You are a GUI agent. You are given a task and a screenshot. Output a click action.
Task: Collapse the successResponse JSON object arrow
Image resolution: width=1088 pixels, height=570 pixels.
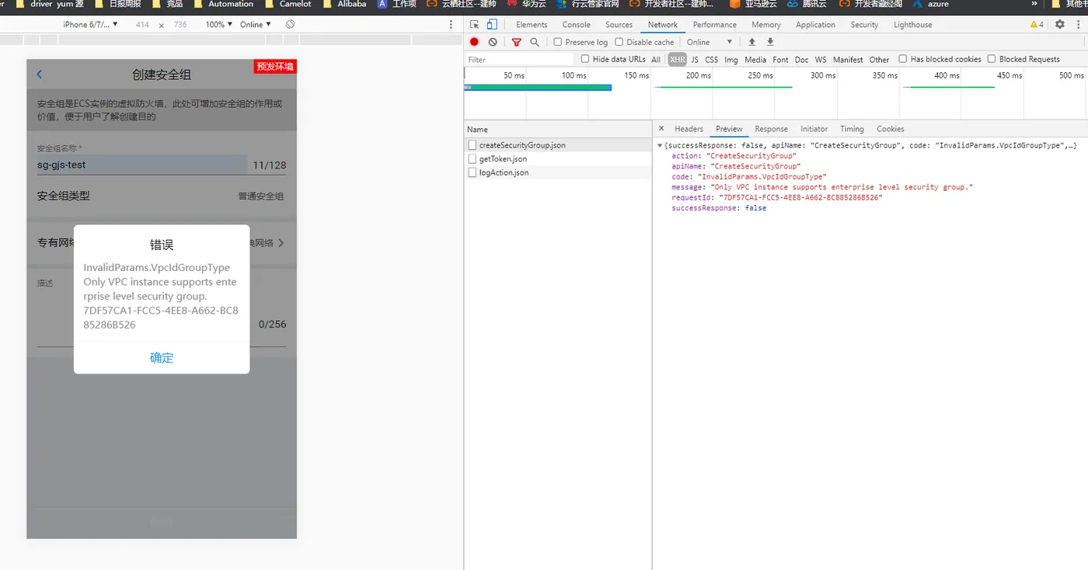pyautogui.click(x=660, y=146)
